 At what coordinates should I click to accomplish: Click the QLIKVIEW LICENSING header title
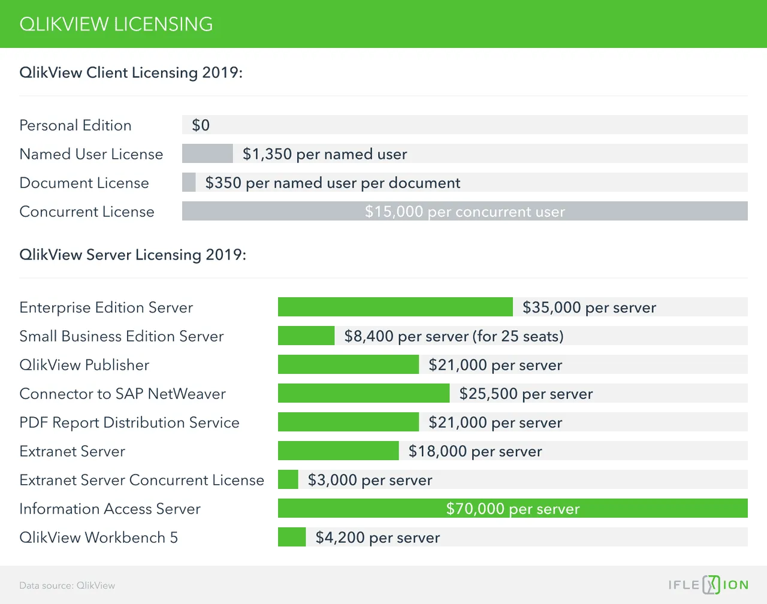(116, 24)
